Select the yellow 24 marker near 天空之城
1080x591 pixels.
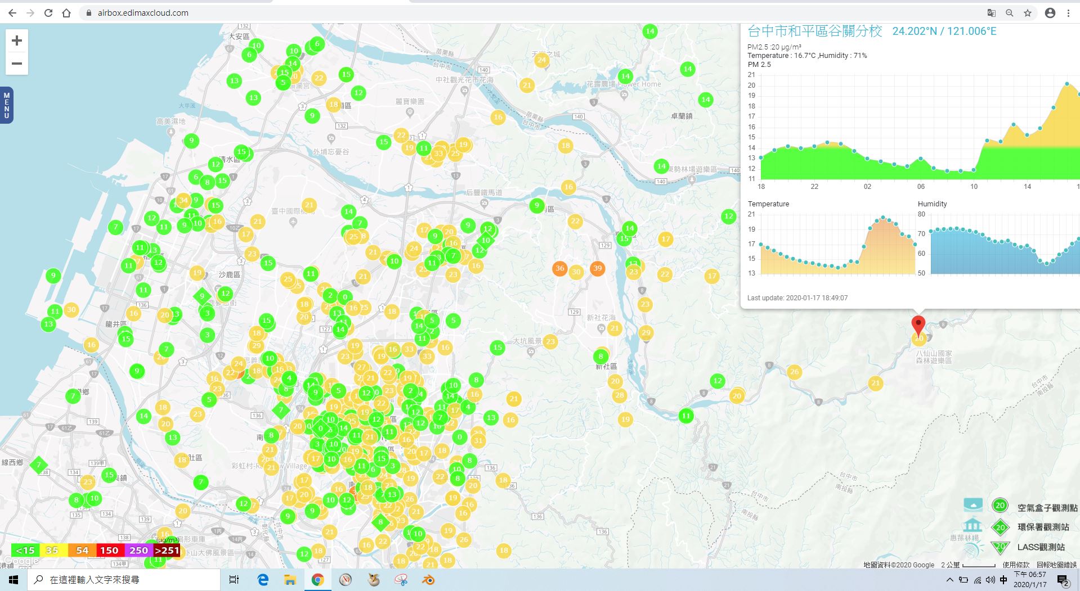pos(541,60)
